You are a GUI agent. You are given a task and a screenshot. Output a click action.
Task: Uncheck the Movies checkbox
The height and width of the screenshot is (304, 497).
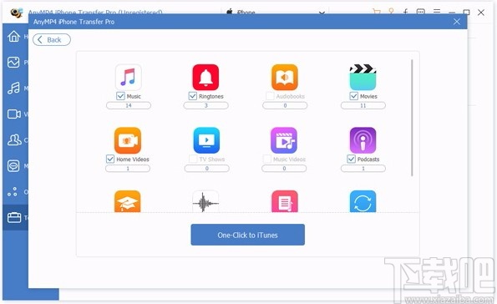(353, 96)
